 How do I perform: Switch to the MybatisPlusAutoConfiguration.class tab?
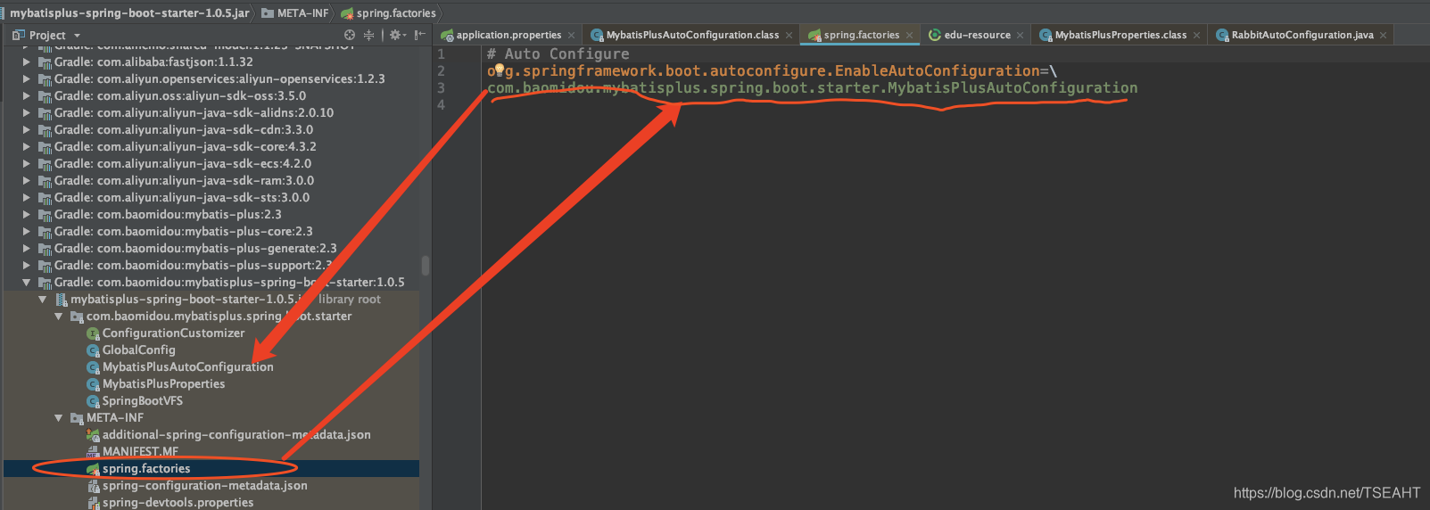point(692,35)
